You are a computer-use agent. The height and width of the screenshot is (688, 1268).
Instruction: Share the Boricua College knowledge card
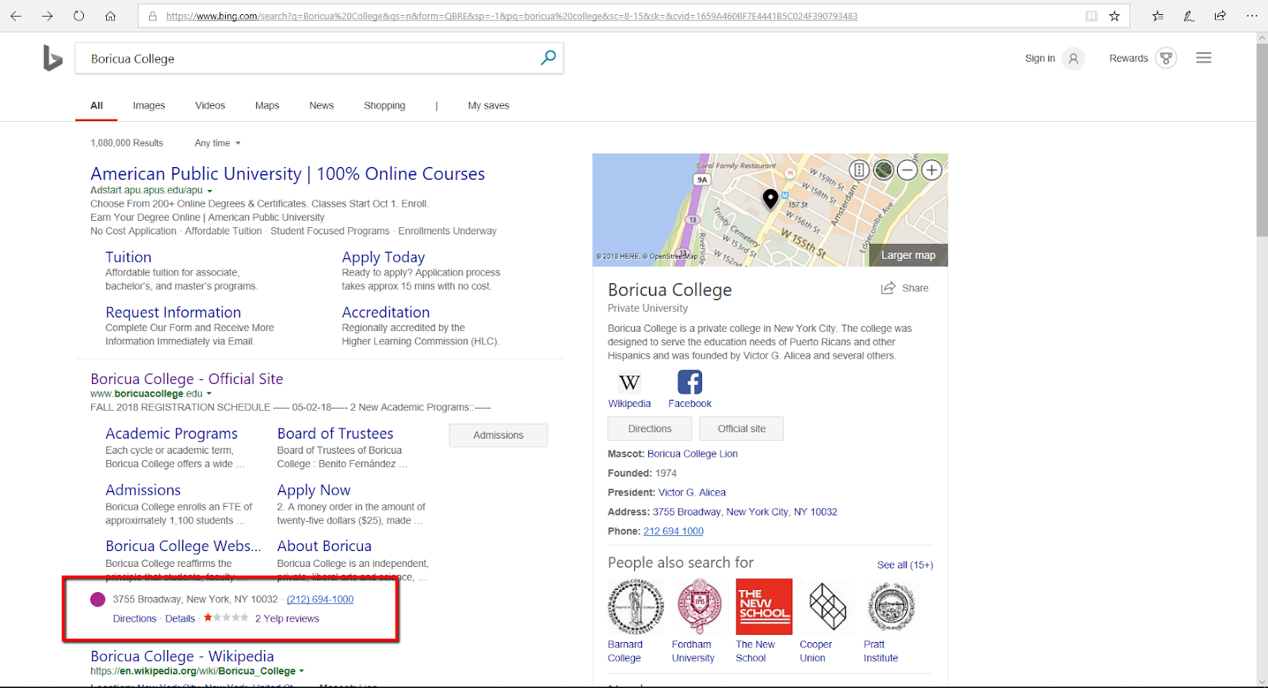click(x=905, y=288)
